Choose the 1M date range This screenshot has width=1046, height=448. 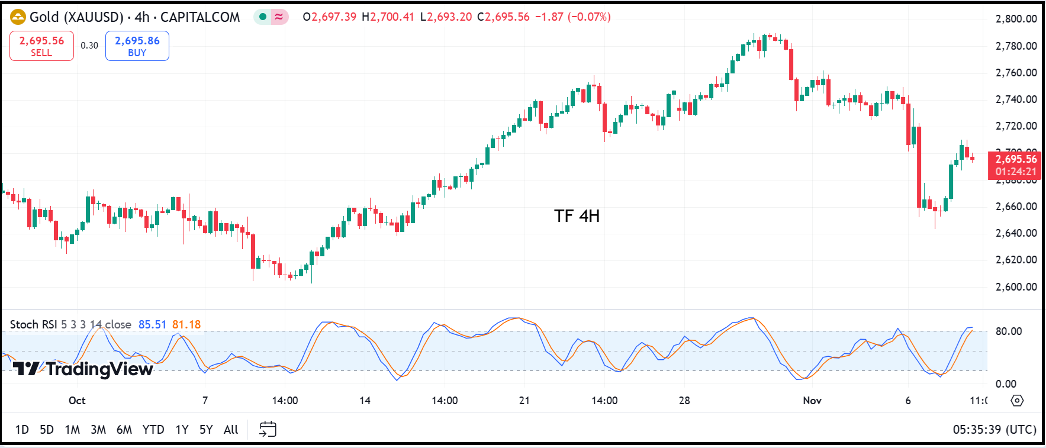click(72, 430)
